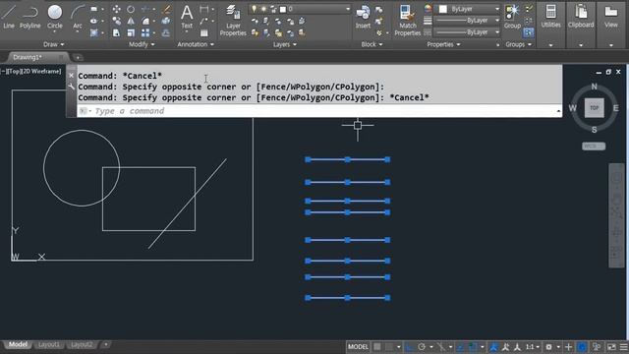Select the Drawing1 file tab

pos(28,57)
